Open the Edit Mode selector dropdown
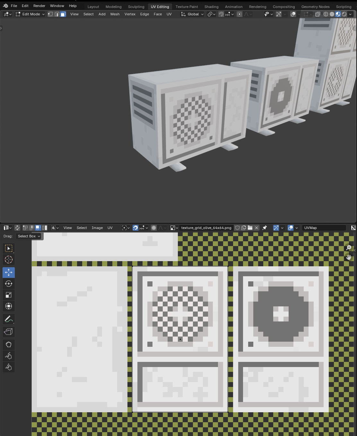 30,14
